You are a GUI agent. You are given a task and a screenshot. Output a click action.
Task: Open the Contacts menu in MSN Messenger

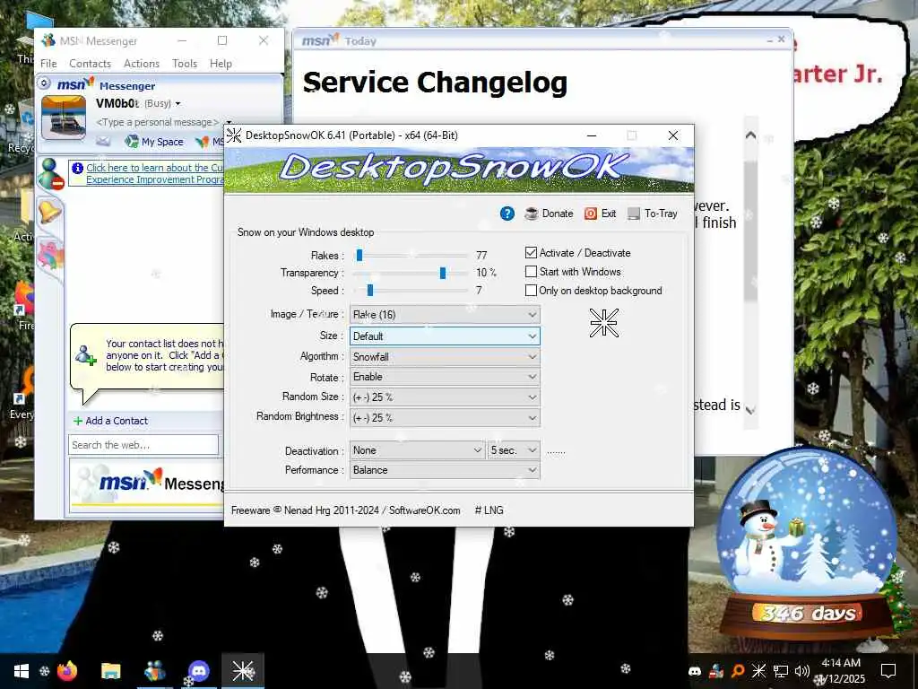click(x=91, y=64)
